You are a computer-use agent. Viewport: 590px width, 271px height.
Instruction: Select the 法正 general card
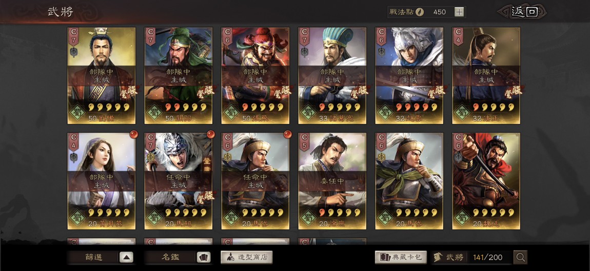(x=486, y=75)
